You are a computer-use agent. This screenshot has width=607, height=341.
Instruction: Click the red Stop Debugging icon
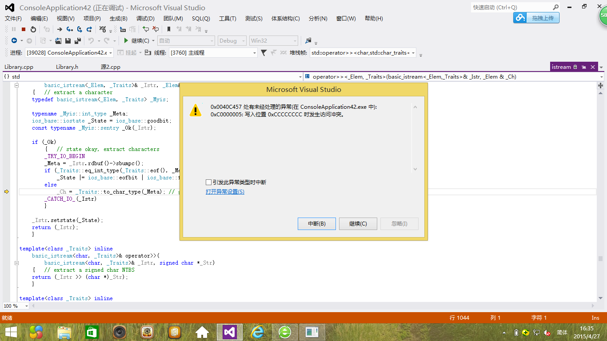24,29
